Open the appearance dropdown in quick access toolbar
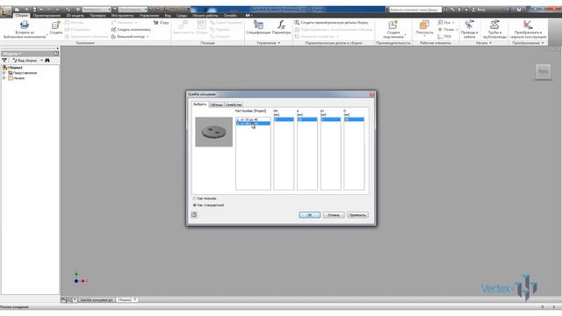562x316 pixels. (x=133, y=10)
